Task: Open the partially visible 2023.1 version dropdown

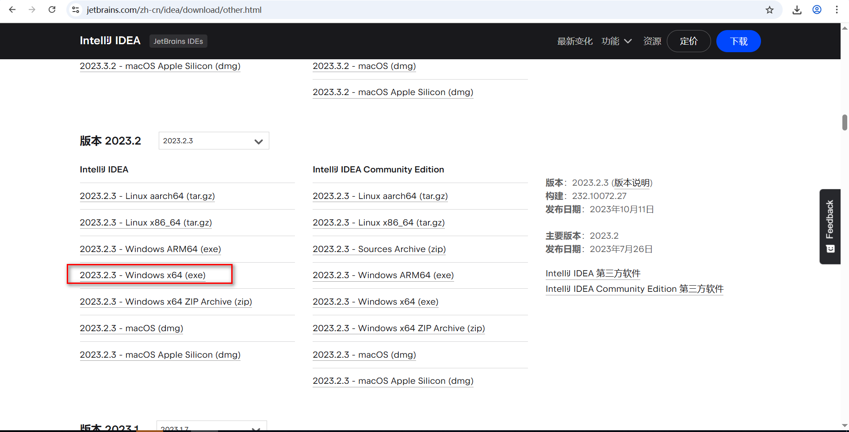Action: 211,426
